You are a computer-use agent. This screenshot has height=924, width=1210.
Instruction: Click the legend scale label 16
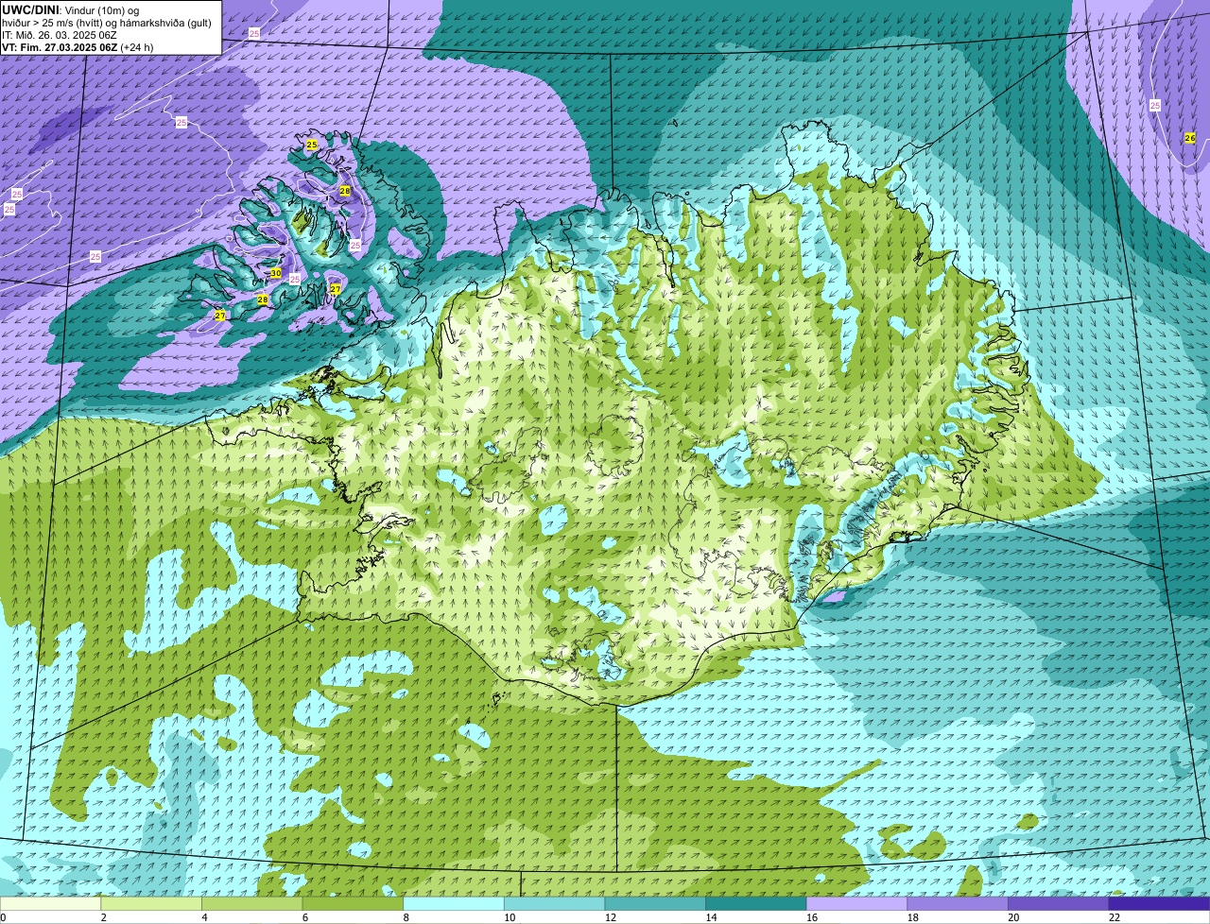pos(812,917)
